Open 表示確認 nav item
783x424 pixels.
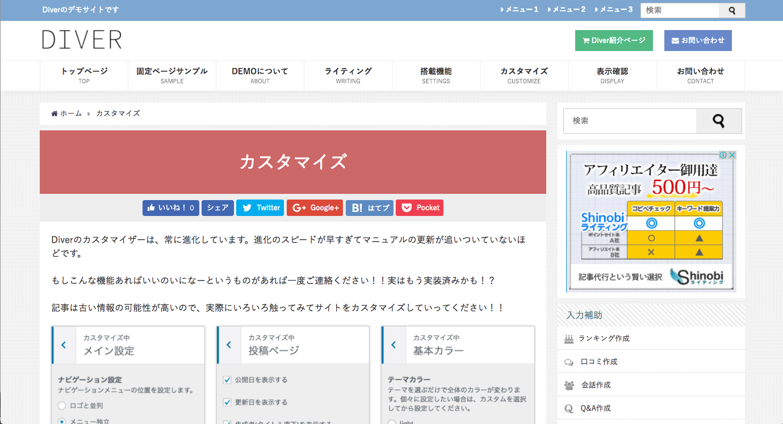click(x=612, y=75)
